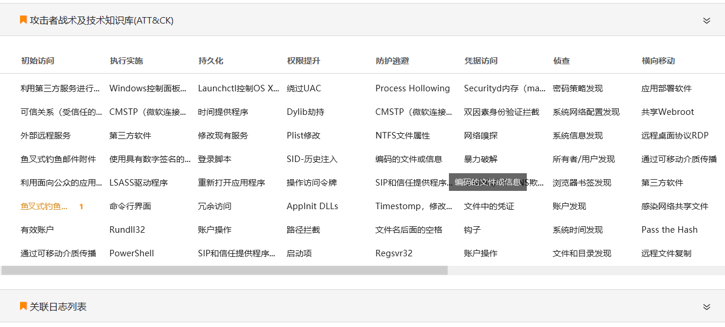This screenshot has height=327, width=725.
Task: Click the 初始访问 column header
Action: (37, 61)
